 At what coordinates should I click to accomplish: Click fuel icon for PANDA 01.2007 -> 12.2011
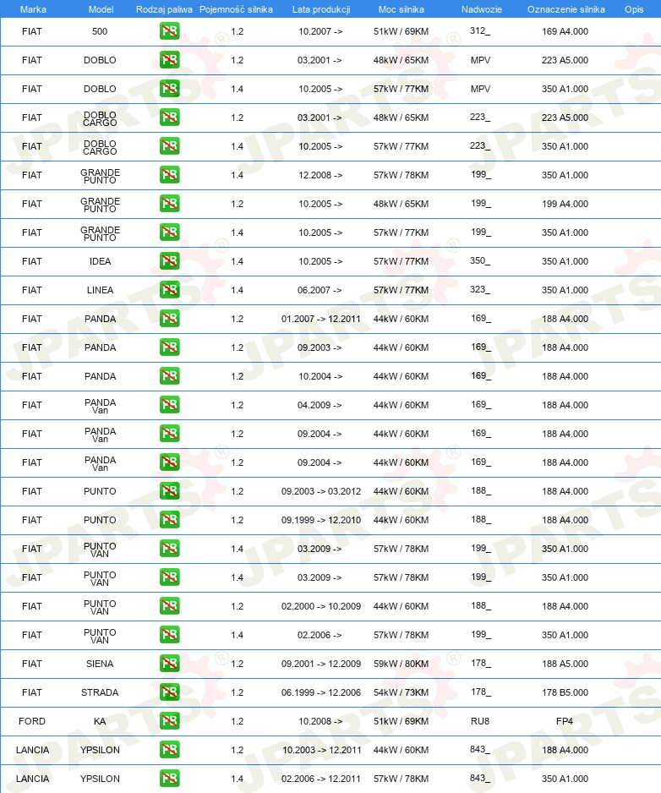coord(169,319)
